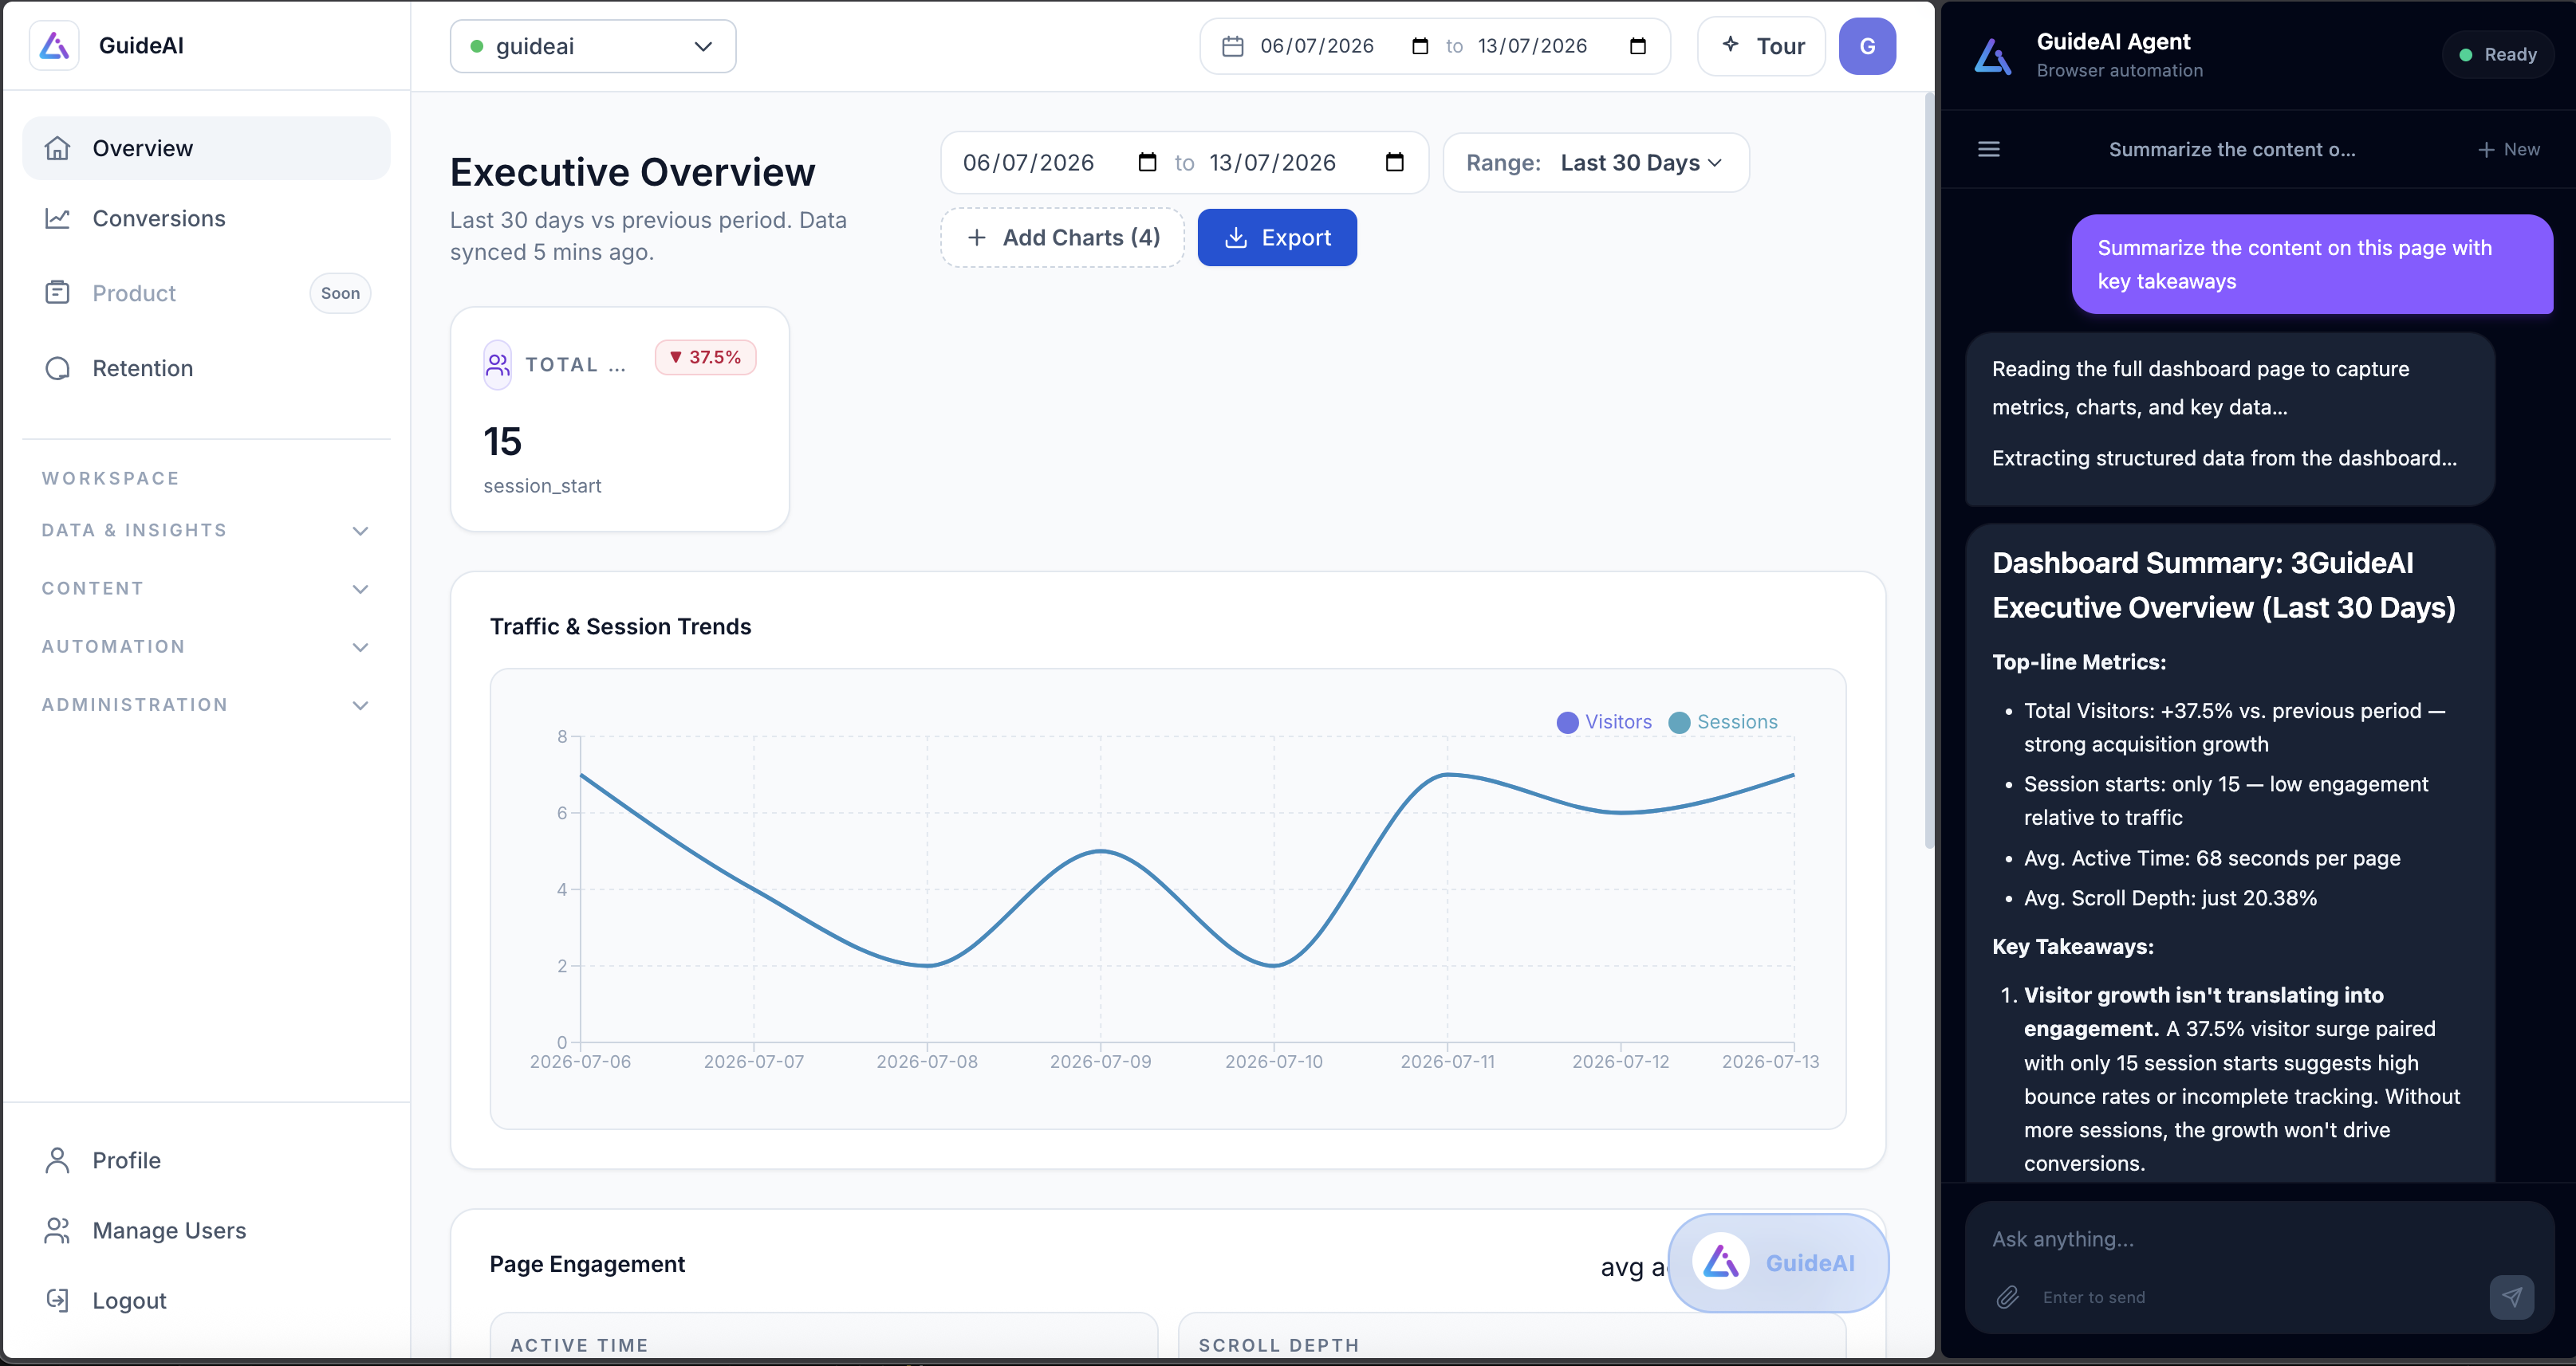Image resolution: width=2576 pixels, height=1366 pixels.
Task: Toggle the Visitors legend series
Action: click(x=1604, y=721)
